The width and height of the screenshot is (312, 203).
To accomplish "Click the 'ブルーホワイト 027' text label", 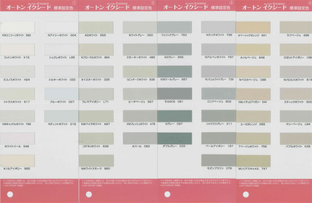I will coord(62,102).
